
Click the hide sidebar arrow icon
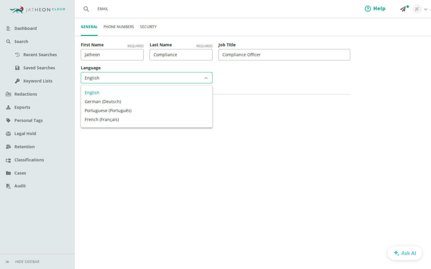[8, 262]
